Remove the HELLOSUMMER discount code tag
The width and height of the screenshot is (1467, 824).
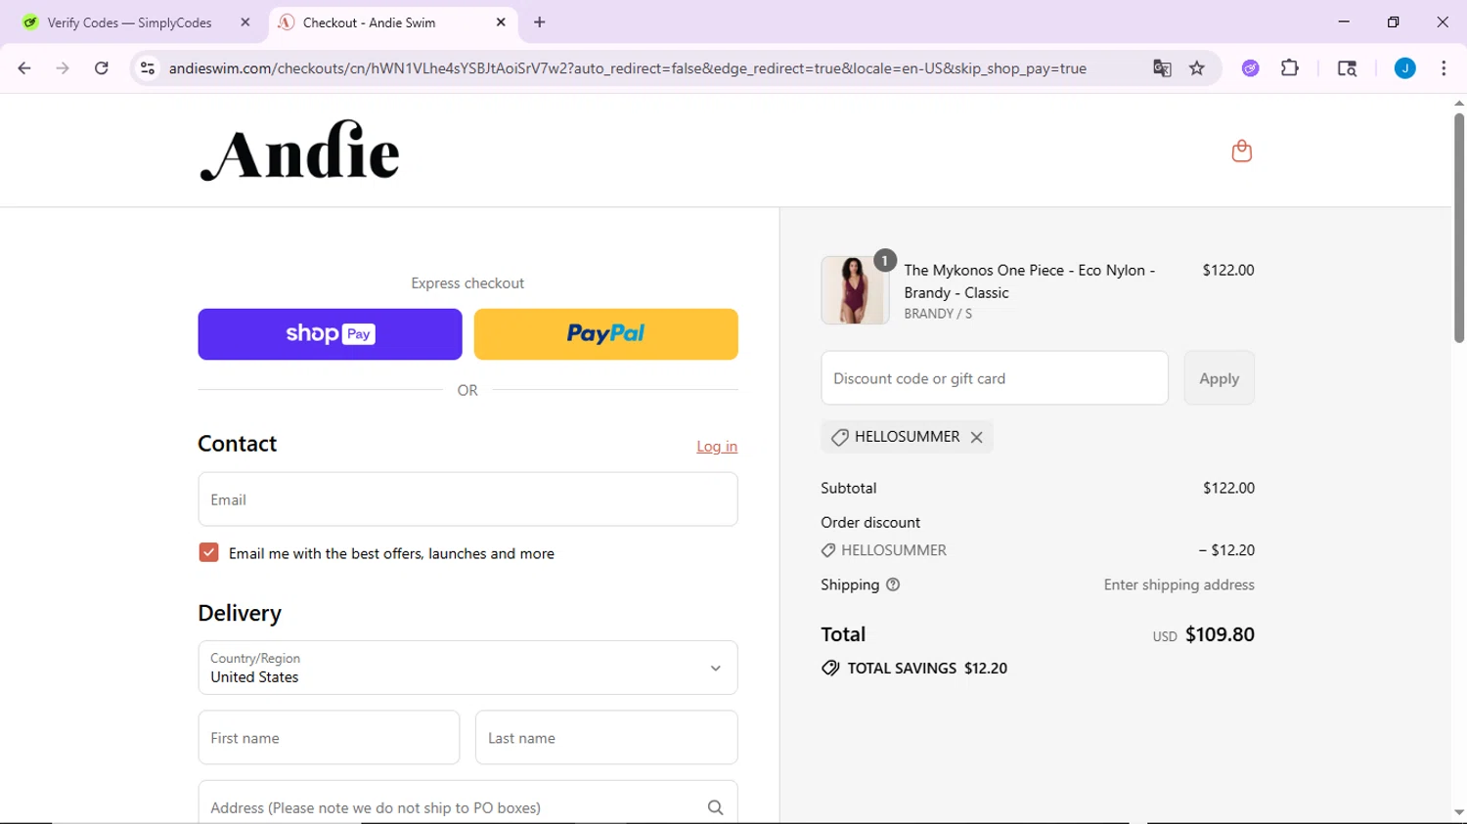click(976, 437)
